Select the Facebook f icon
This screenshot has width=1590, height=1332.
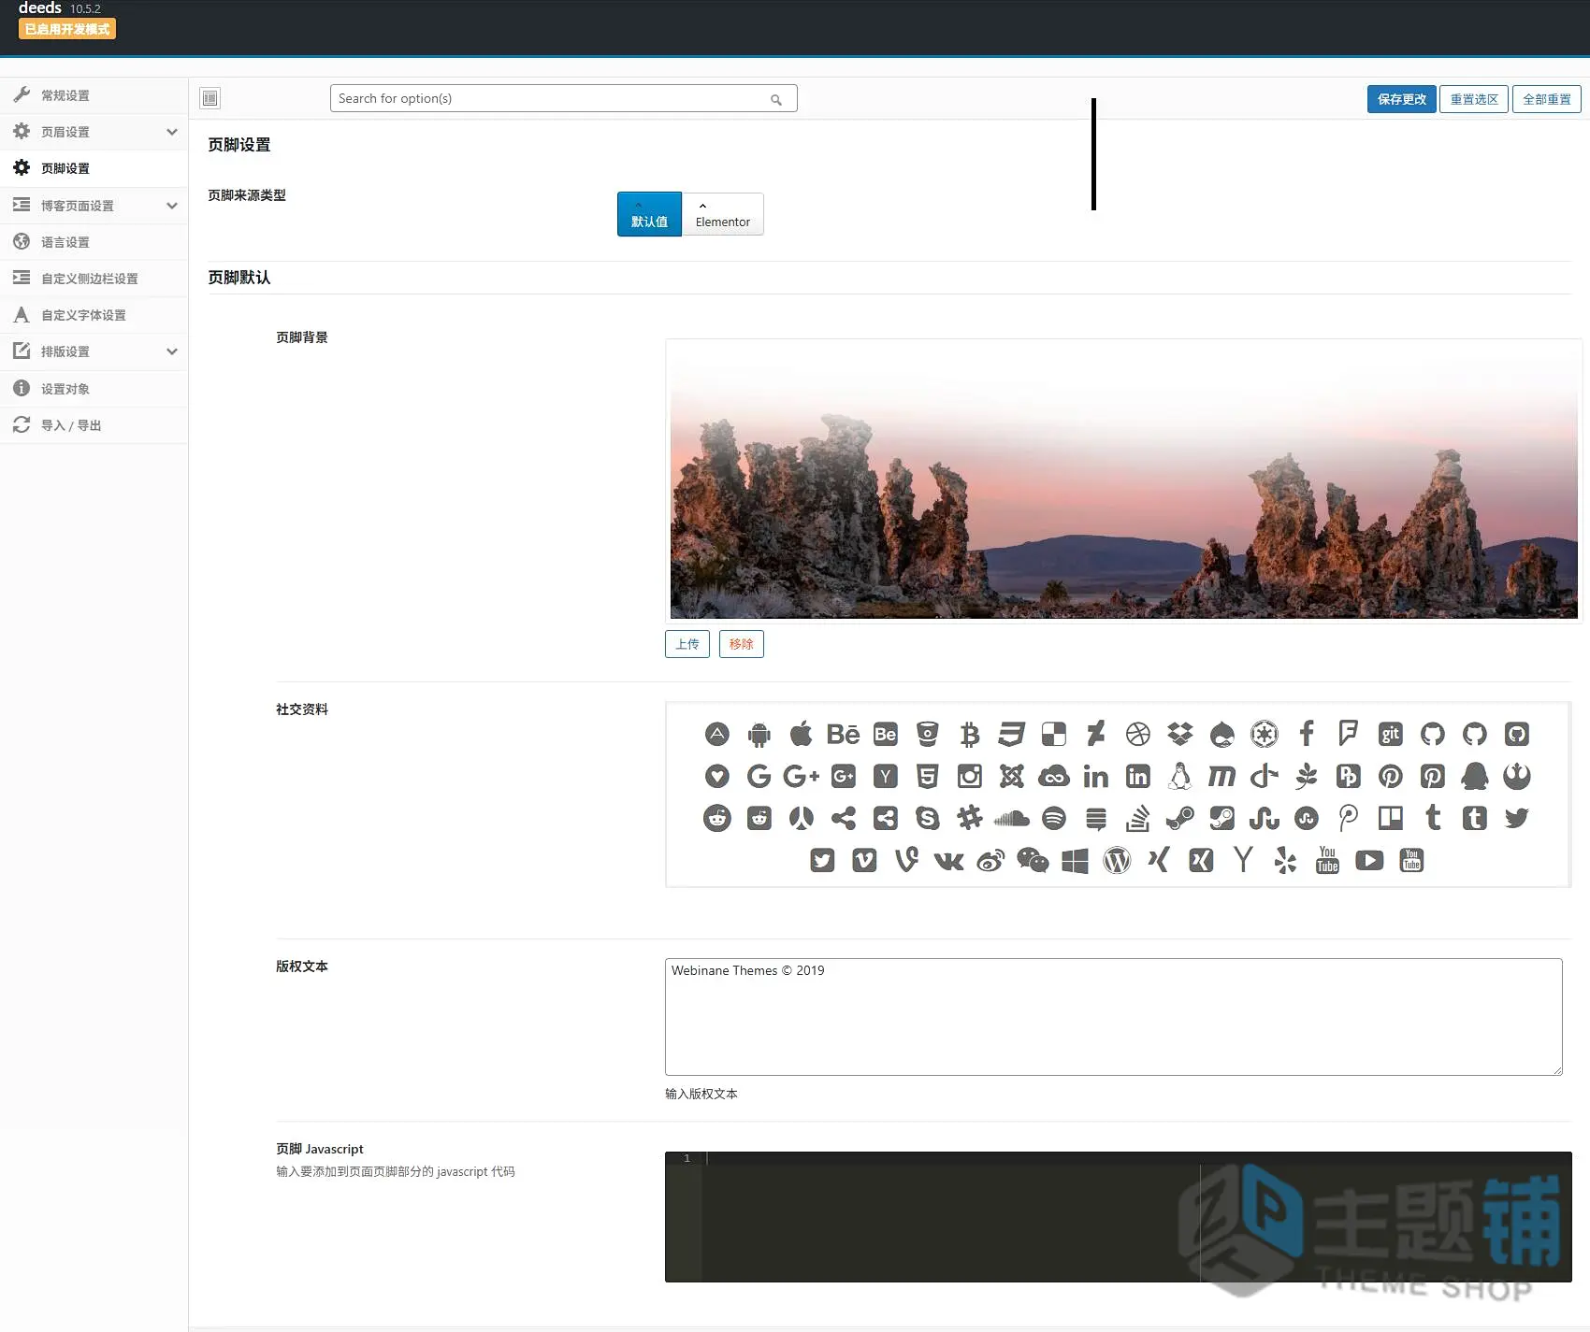[x=1307, y=735]
